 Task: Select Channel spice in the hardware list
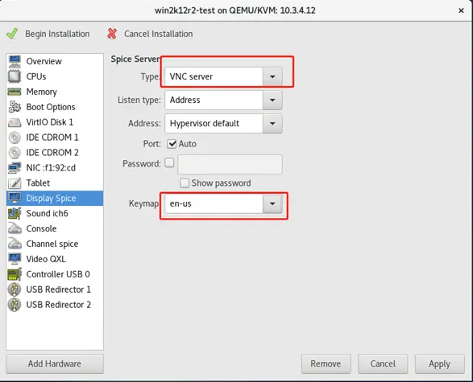tap(55, 244)
